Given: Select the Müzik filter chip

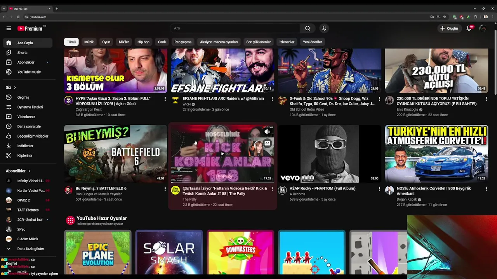Looking at the screenshot, I should pos(89,42).
